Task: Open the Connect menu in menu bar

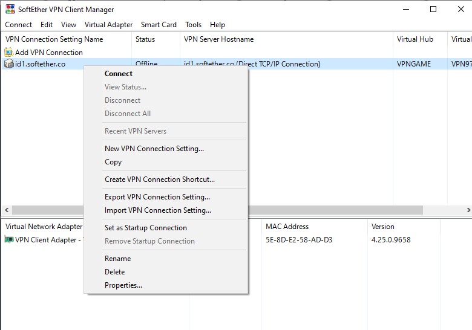Action: pos(18,25)
